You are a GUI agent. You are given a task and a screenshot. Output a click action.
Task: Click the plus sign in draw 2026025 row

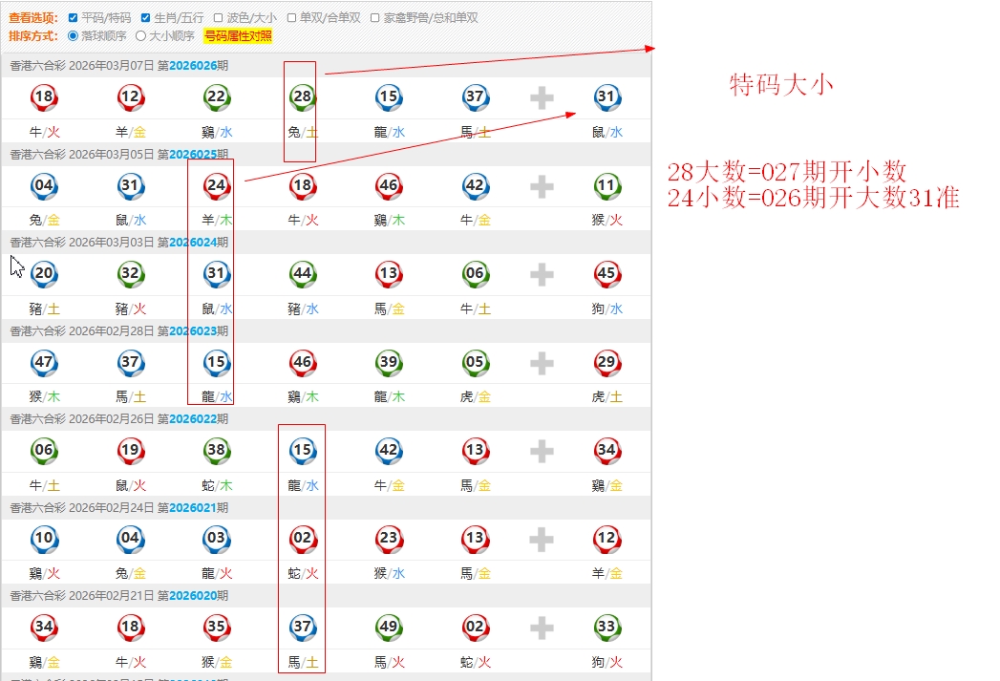(x=542, y=186)
